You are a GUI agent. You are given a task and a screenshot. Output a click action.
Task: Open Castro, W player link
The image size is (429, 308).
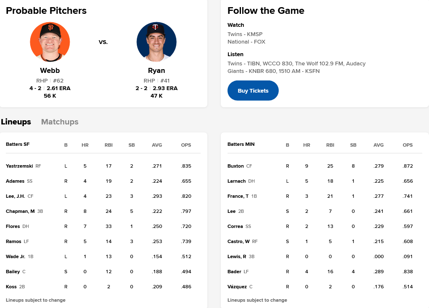coord(238,241)
